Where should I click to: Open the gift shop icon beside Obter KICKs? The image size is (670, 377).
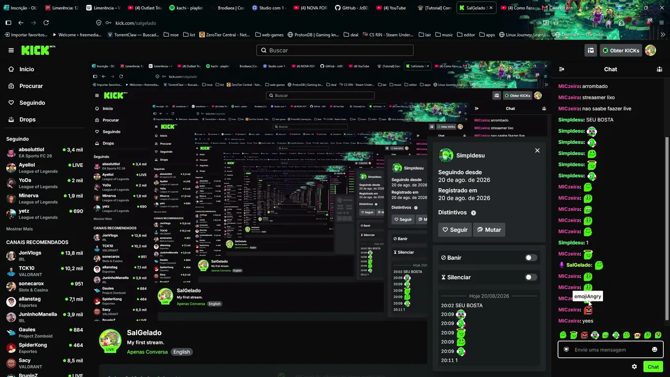pos(590,50)
